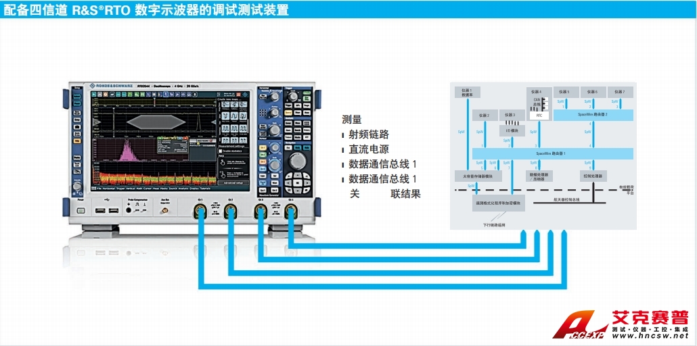This screenshot has height=346, width=697.
Task: Click the SpaceWire 路由器 2 block
Action: click(x=593, y=116)
